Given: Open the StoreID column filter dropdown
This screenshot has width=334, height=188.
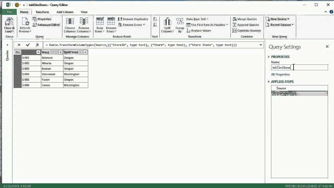Looking at the screenshot, I should click(x=38, y=52).
